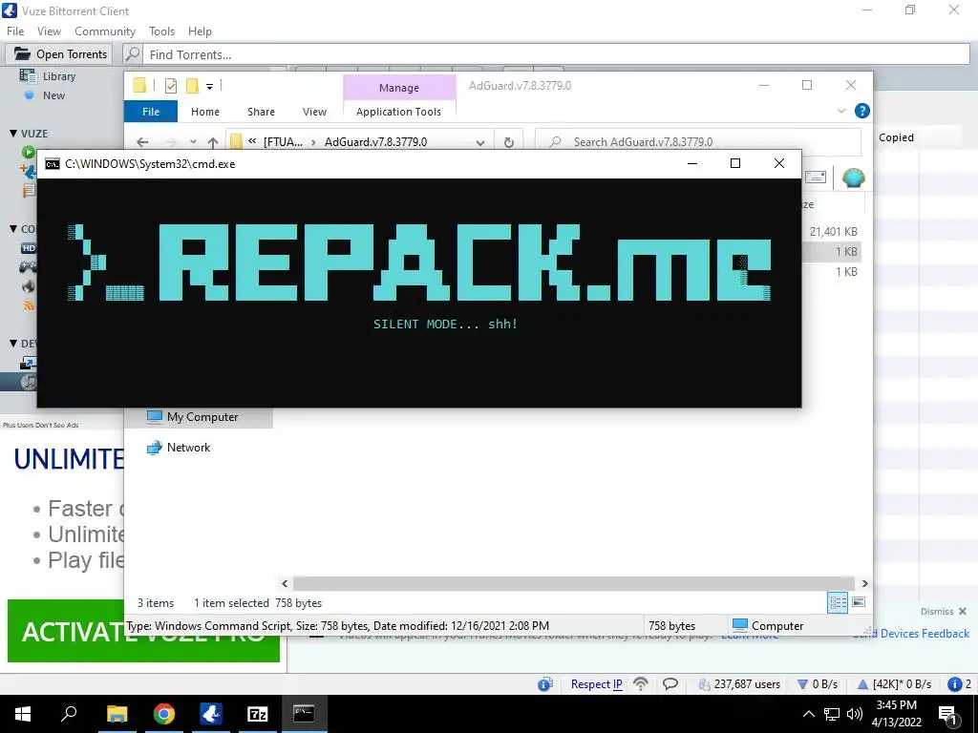978x733 pixels.
Task: Open the Vuze Tools menu
Action: 161,31
